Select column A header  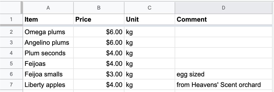48,8
